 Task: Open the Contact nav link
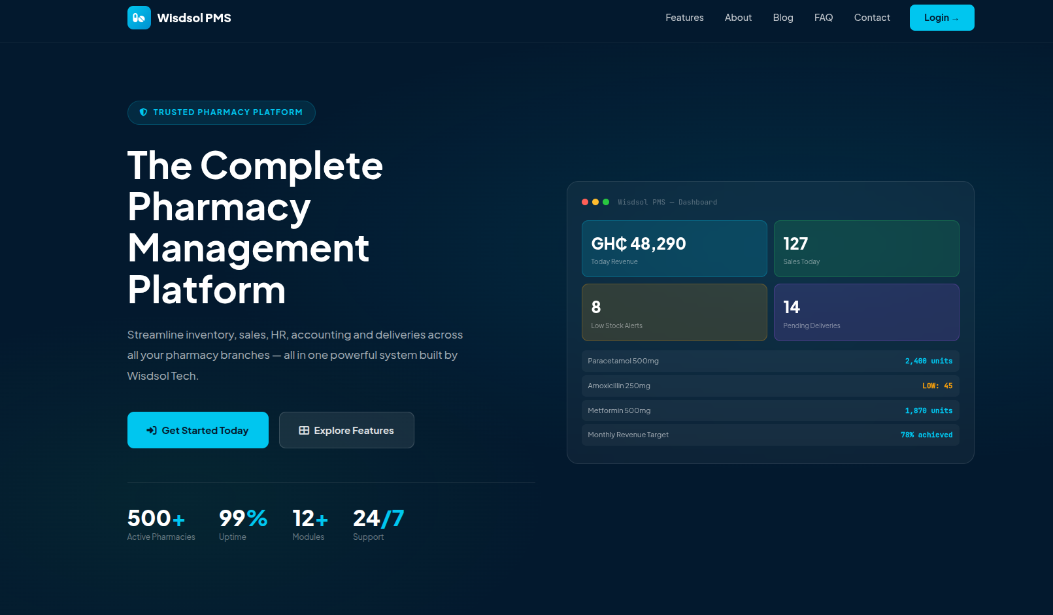(x=872, y=18)
